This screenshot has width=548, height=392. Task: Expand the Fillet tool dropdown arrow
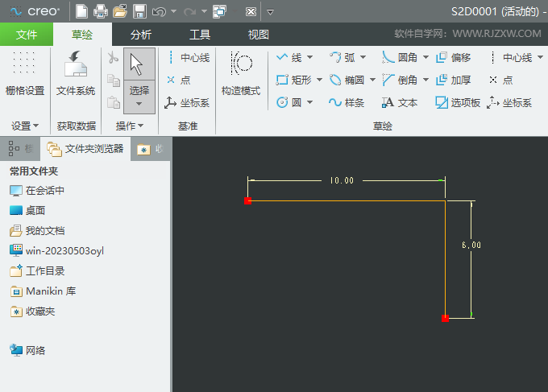click(x=426, y=57)
